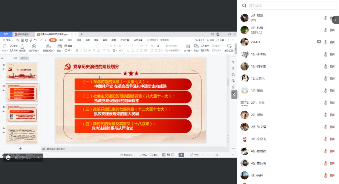Click the Shapes (形状) icon
Image resolution: width=339 pixels, height=184 pixels.
point(196,46)
